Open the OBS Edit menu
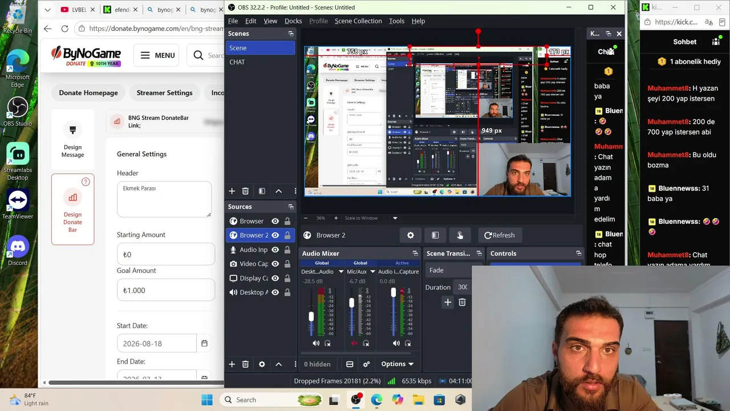The width and height of the screenshot is (730, 411). [x=251, y=21]
